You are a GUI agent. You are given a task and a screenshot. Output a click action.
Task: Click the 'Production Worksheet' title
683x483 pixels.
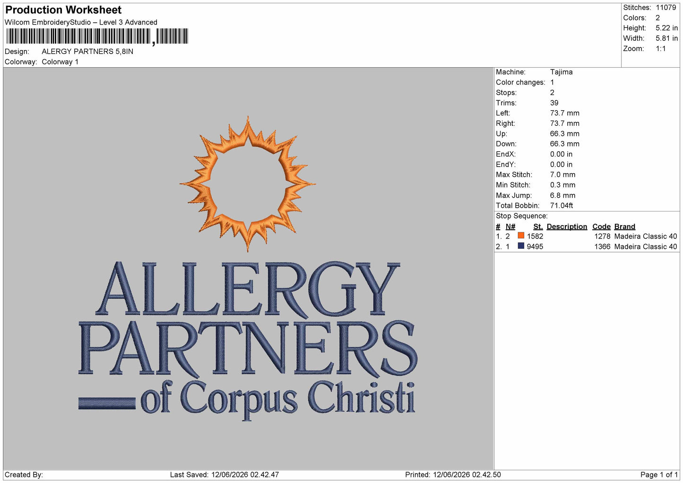(x=63, y=10)
